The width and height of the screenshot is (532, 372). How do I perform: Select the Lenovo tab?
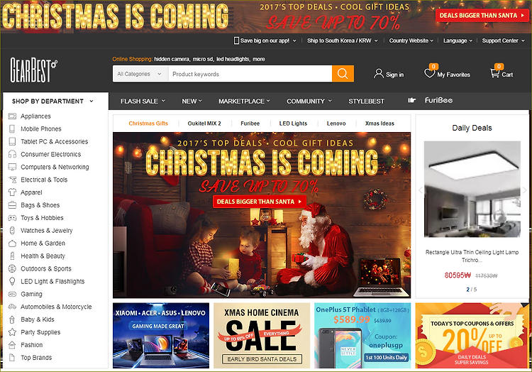336,124
